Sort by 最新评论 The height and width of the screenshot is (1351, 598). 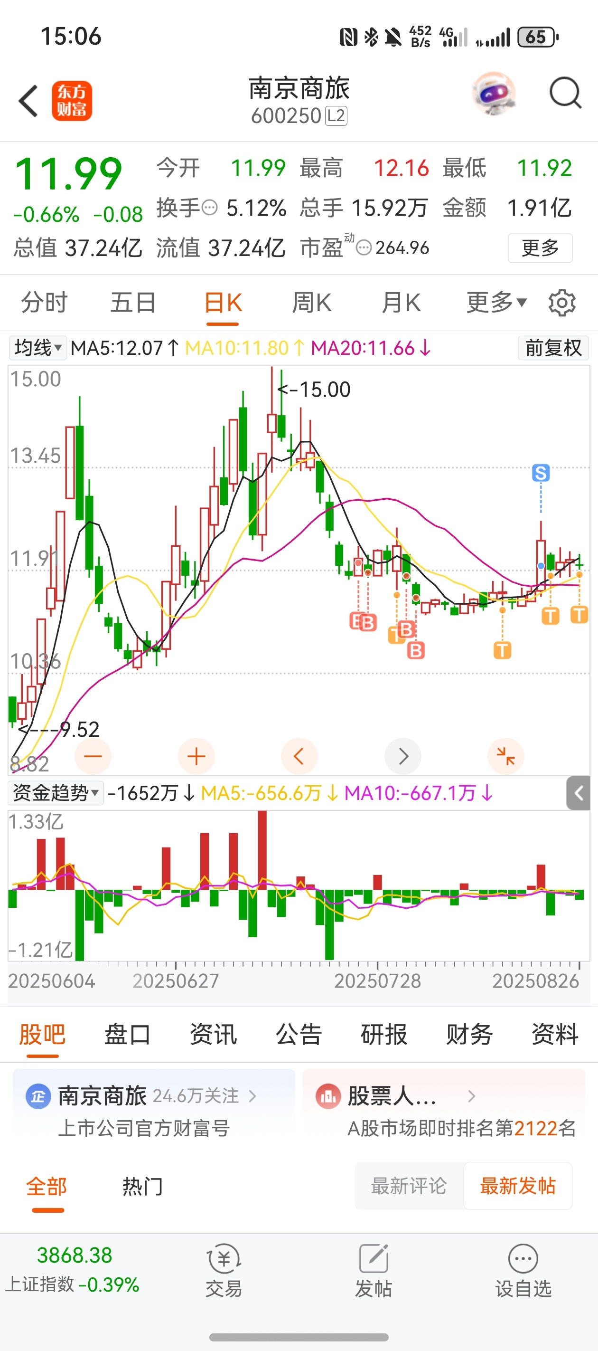[x=409, y=1186]
